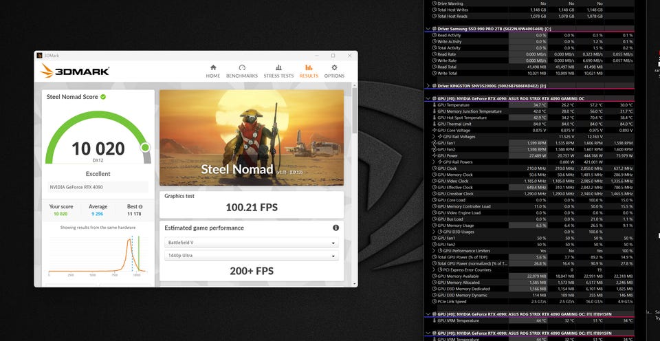Viewport: 660px width, 341px height.
Task: Switch to the BENCHMARKS tab
Action: pos(241,71)
